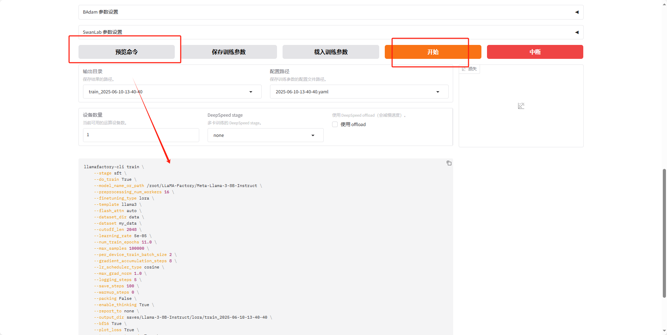The width and height of the screenshot is (667, 335).
Task: Click the page vertical scrollbar thumb
Action: click(664, 233)
